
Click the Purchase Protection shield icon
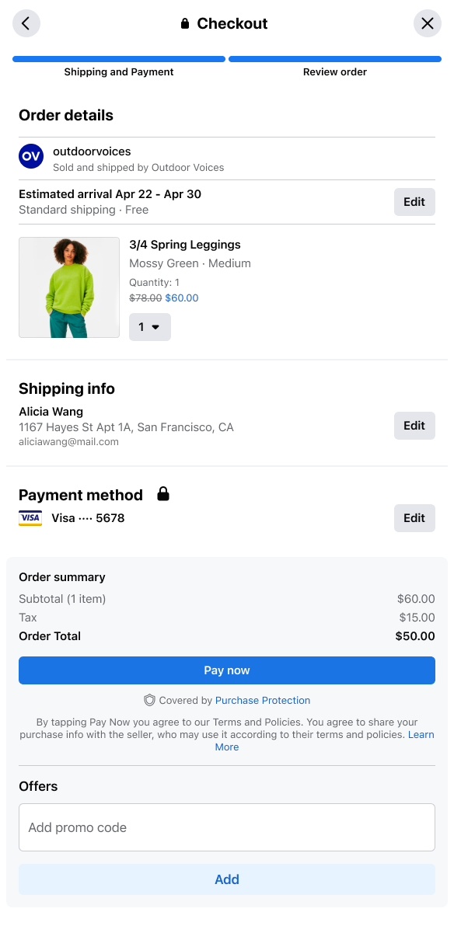coord(149,701)
